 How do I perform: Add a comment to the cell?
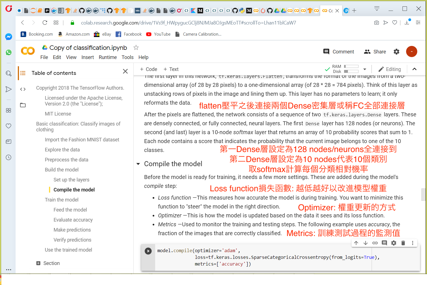click(384, 243)
